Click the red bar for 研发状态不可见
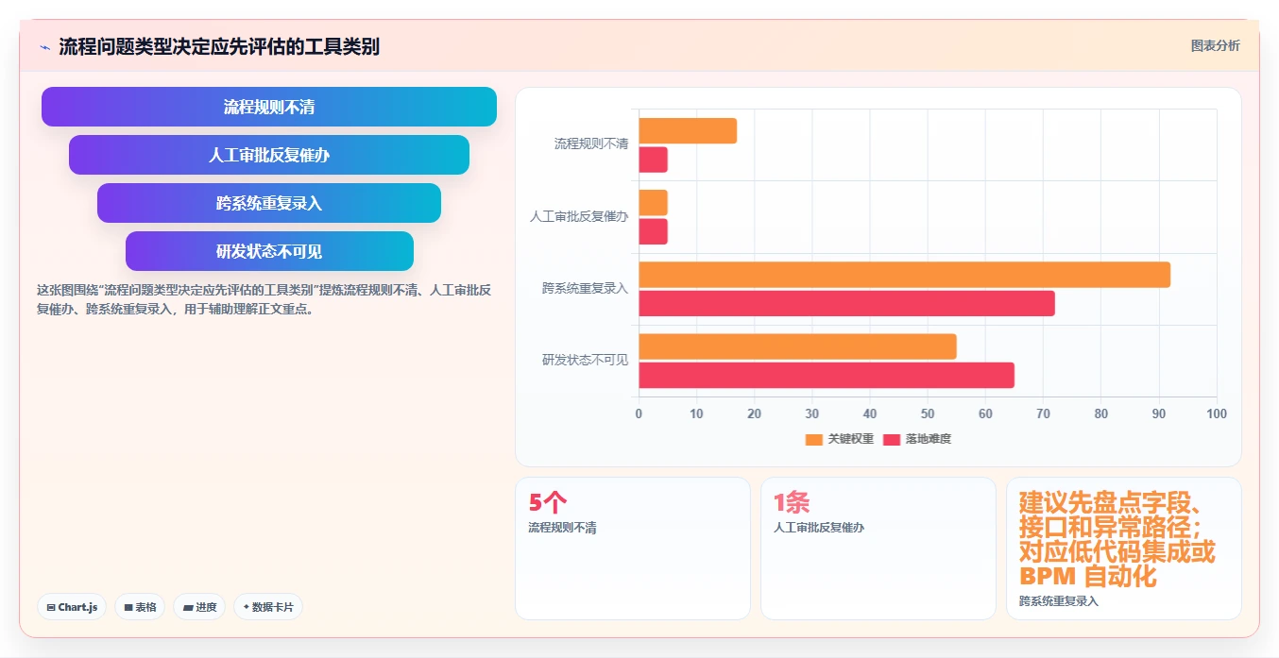The height and width of the screenshot is (658, 1279). point(827,376)
